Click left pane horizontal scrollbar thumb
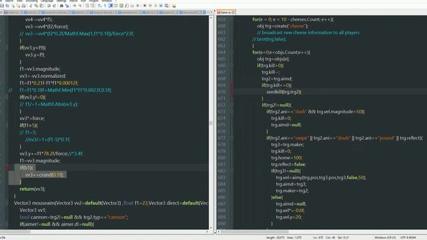This screenshot has height=240, width=427. pos(15,232)
